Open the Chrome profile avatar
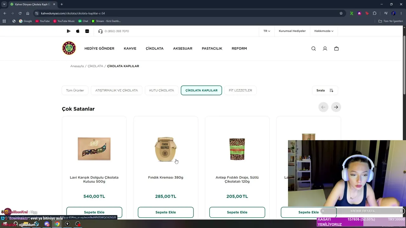Screen dimensions: 406x228 click(394, 13)
